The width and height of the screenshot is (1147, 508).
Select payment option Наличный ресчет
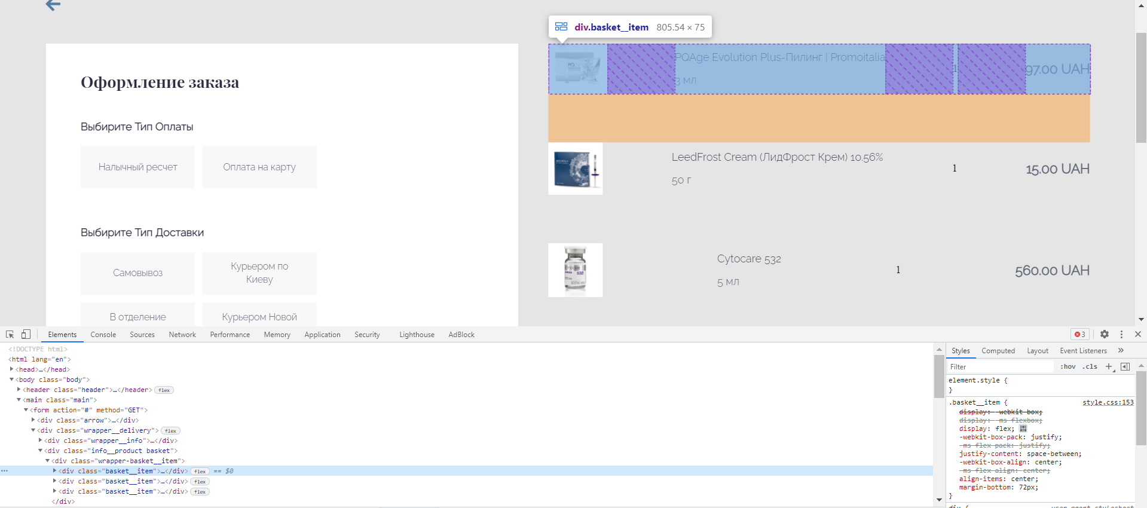[137, 167]
